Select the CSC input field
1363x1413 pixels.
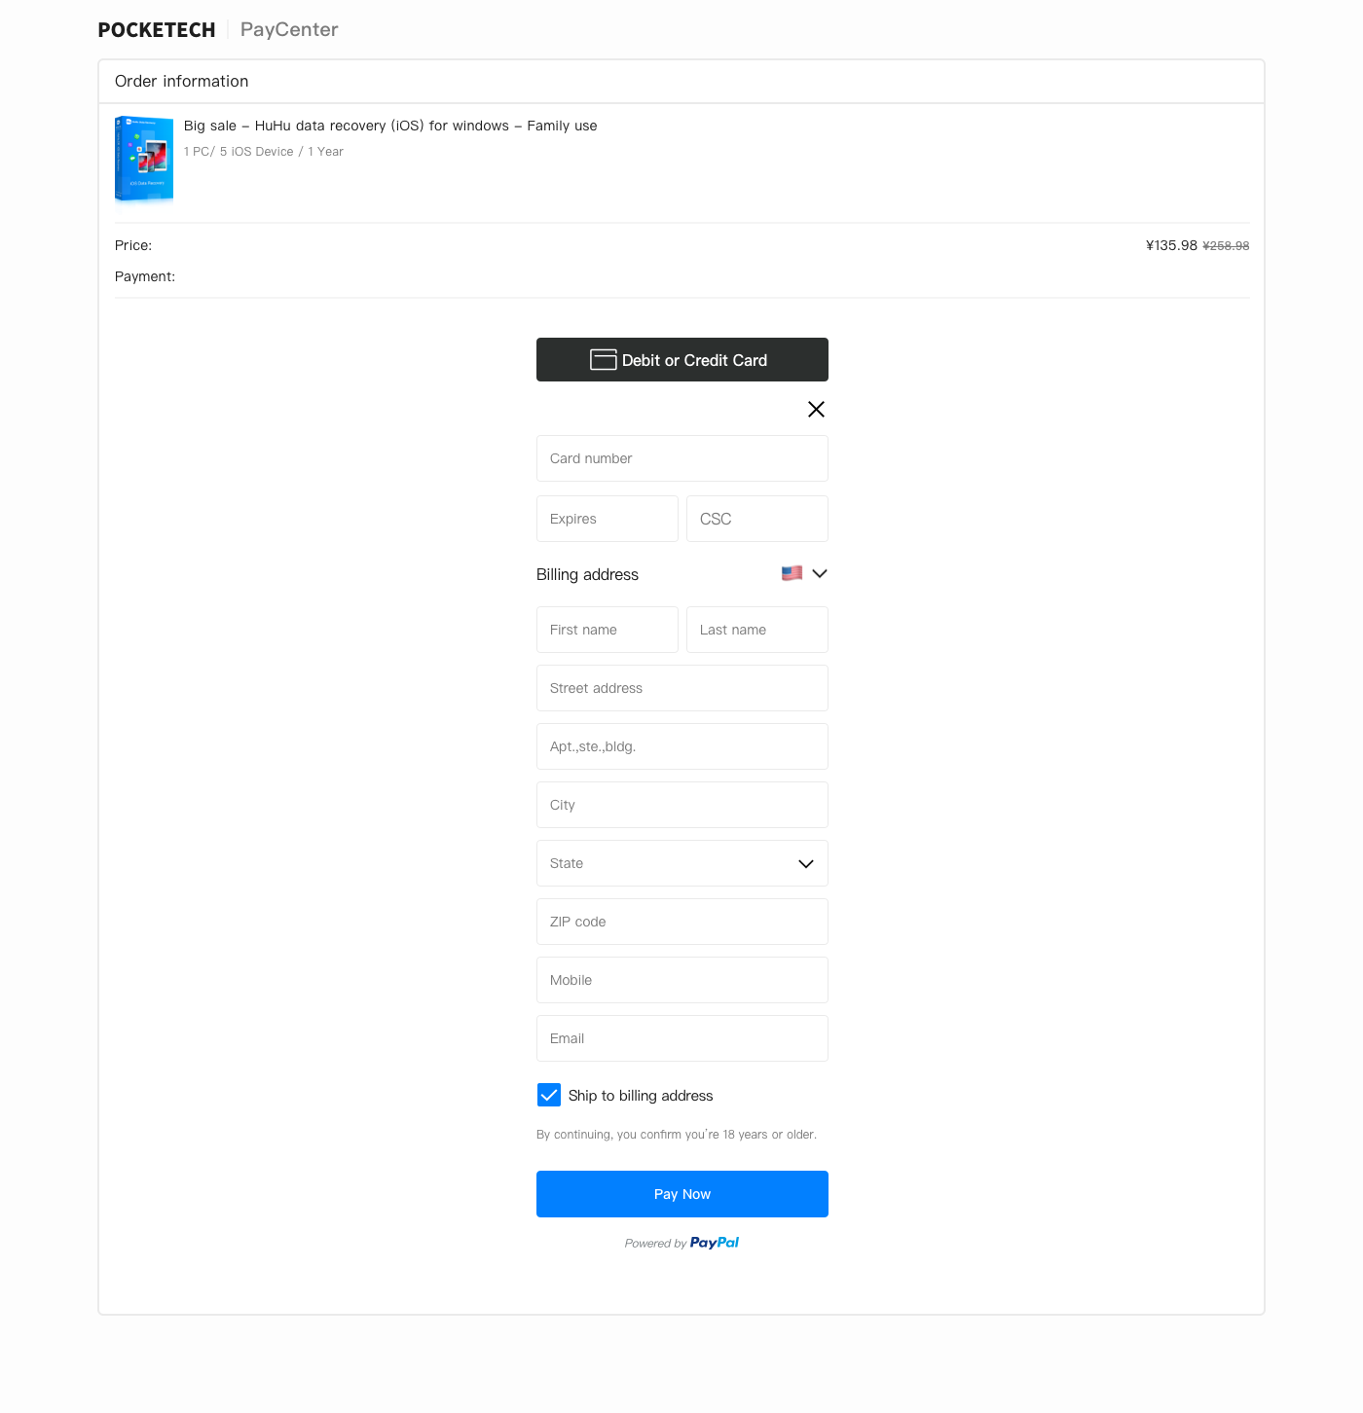click(x=756, y=519)
